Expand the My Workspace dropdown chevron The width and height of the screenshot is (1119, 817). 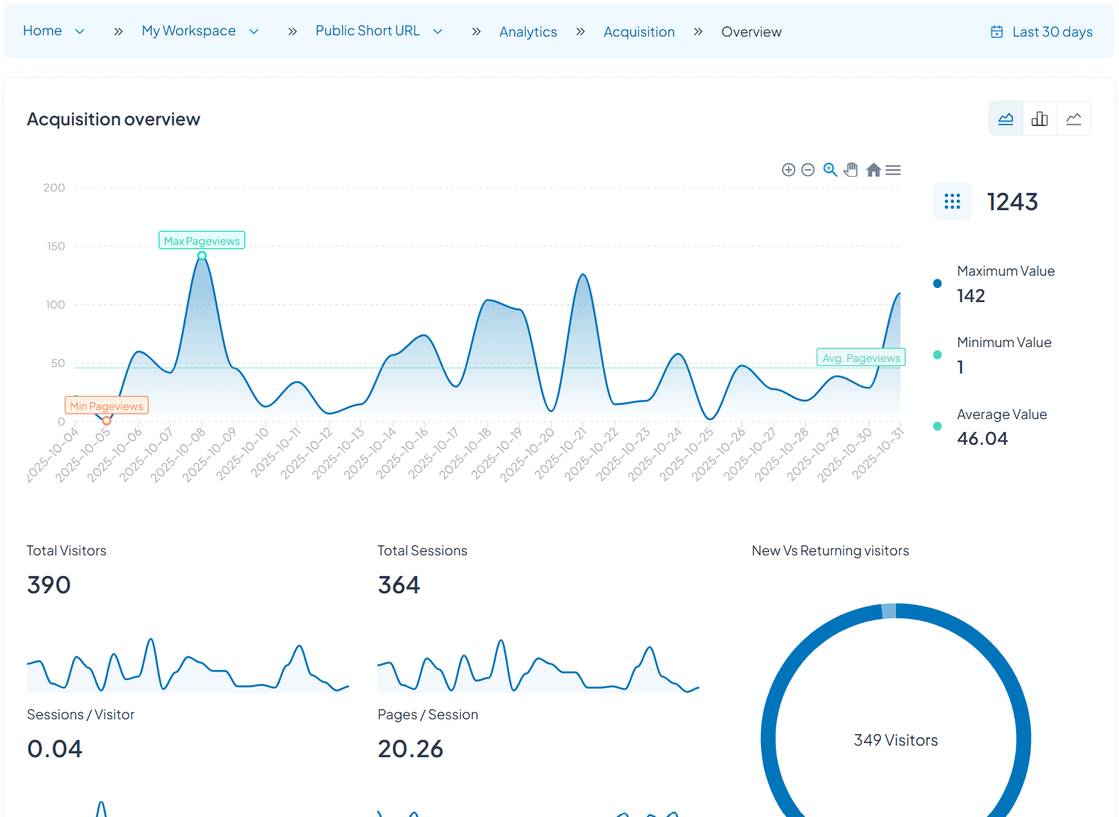(x=254, y=31)
